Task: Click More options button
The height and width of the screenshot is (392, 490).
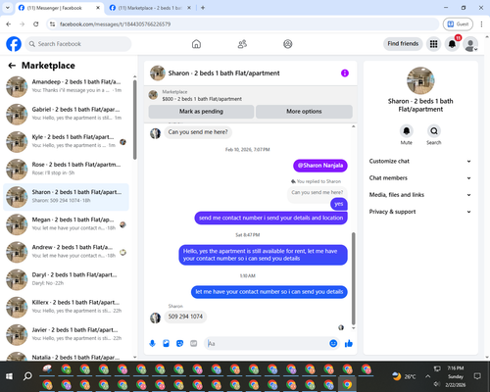Action: point(304,112)
